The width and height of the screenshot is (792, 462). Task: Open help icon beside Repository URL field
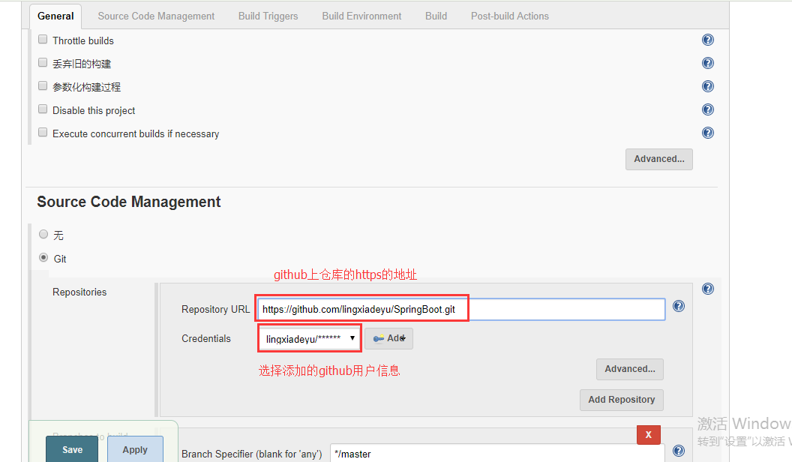(x=678, y=306)
